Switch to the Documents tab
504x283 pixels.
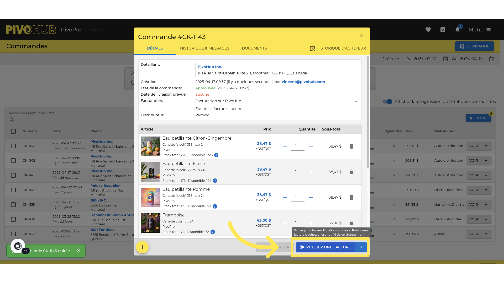tap(254, 48)
